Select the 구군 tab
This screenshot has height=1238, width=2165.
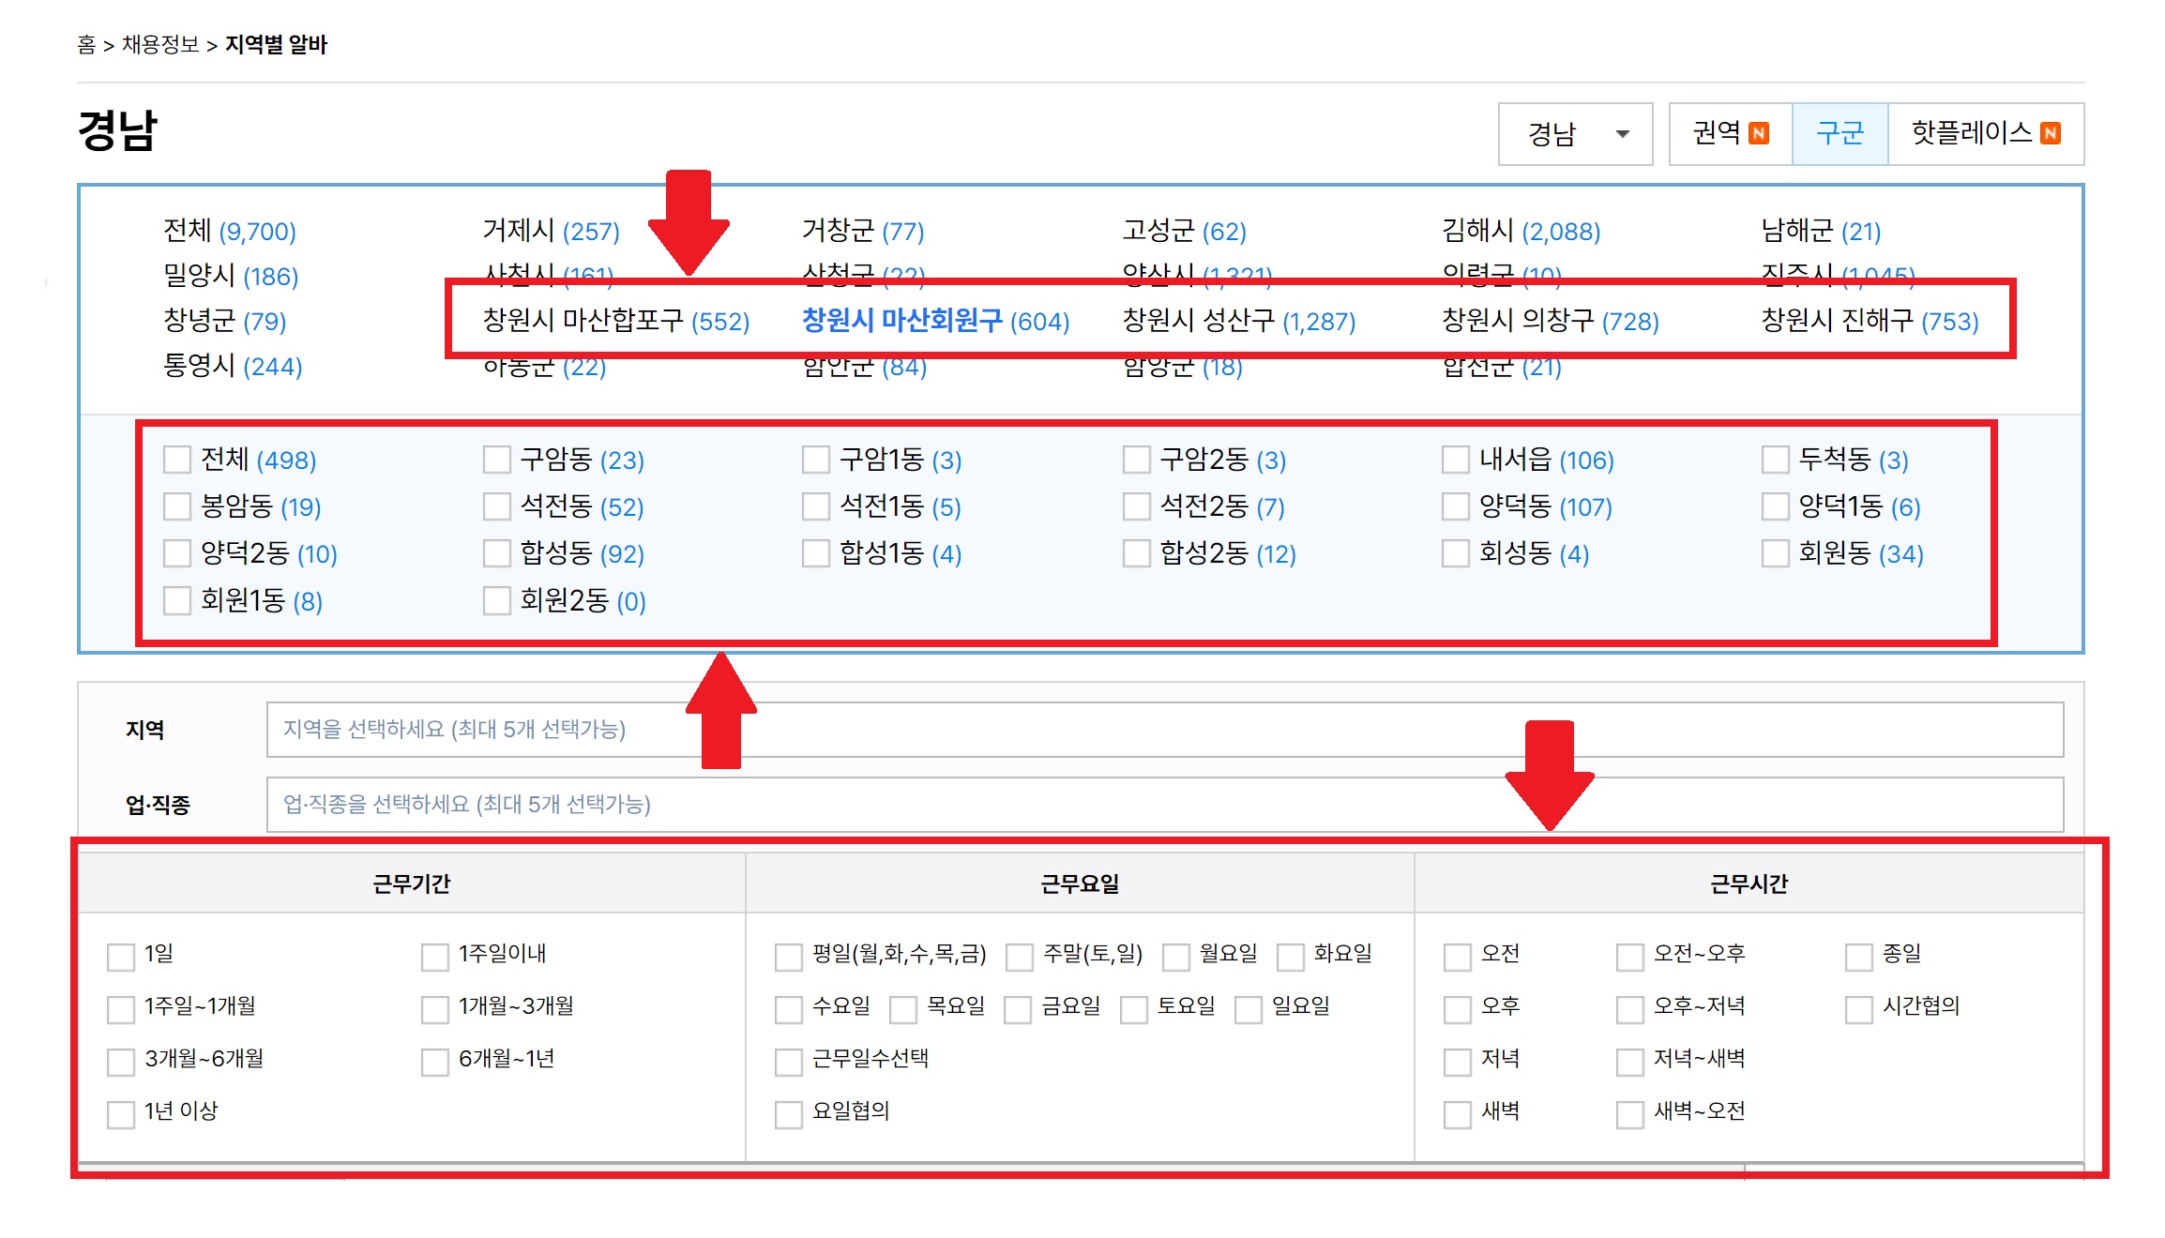(1839, 134)
